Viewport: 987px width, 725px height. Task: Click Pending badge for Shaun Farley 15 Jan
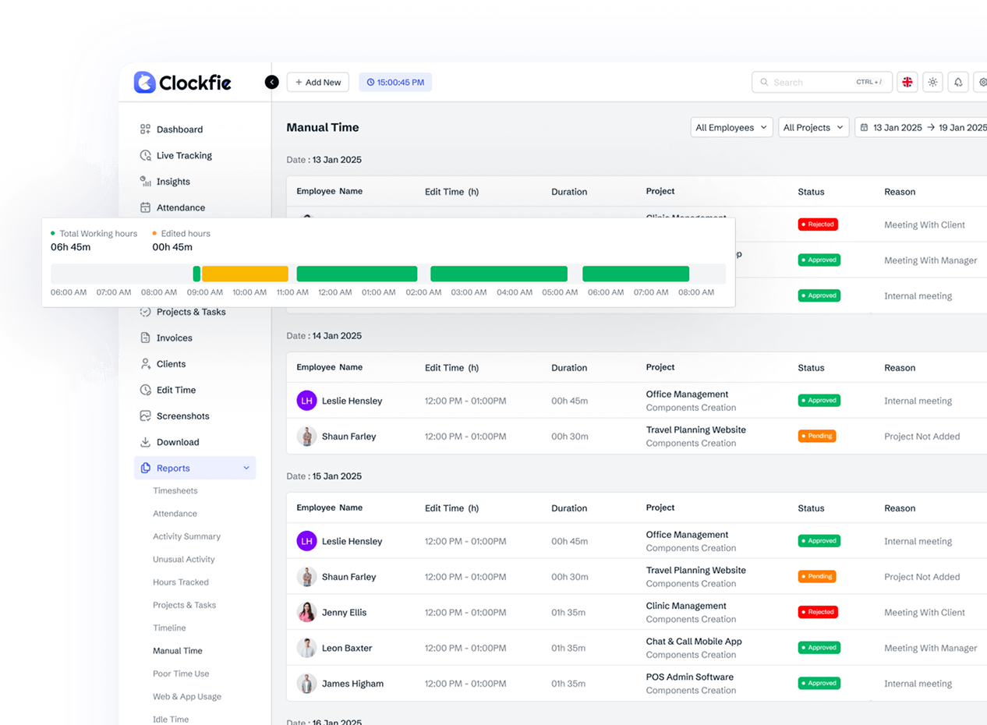(817, 576)
